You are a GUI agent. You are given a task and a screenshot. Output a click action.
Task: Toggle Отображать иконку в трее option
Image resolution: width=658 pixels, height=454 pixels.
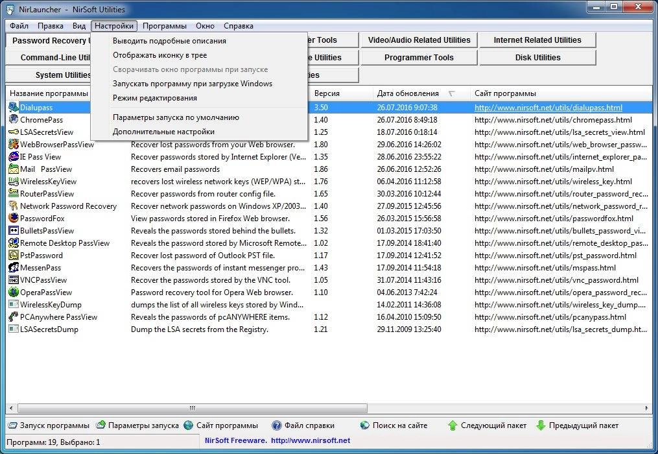pyautogui.click(x=199, y=55)
